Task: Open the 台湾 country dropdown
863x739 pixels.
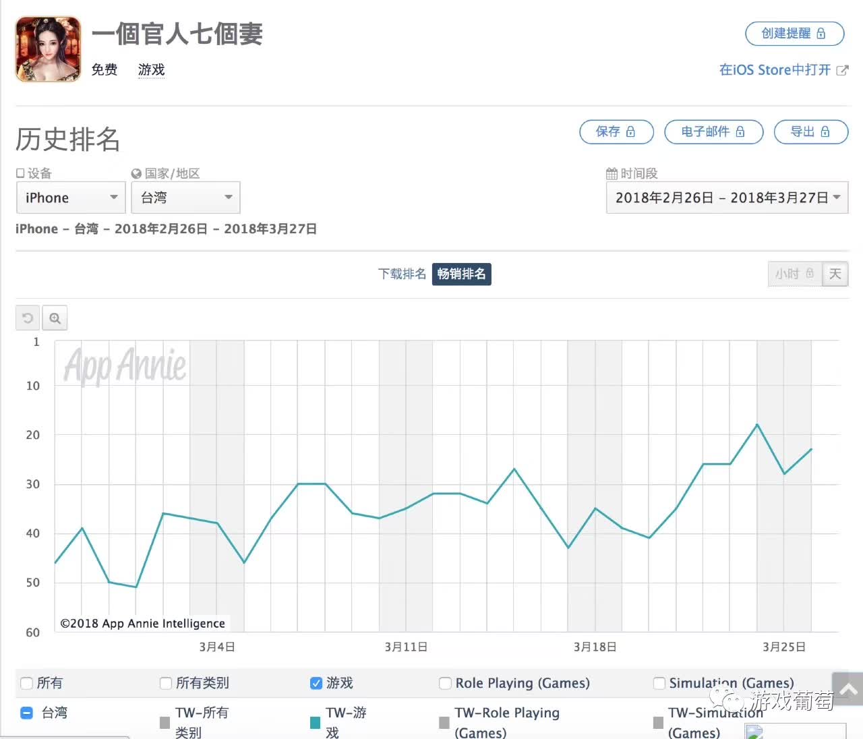Action: (185, 198)
